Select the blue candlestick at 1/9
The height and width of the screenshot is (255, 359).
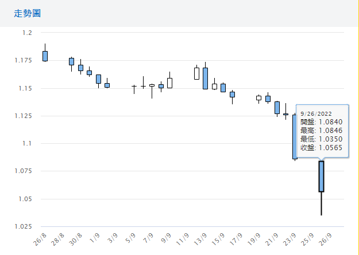[x=98, y=79]
